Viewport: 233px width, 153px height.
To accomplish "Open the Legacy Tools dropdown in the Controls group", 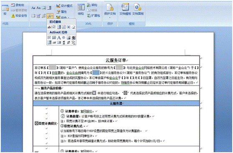I will (50, 16).
